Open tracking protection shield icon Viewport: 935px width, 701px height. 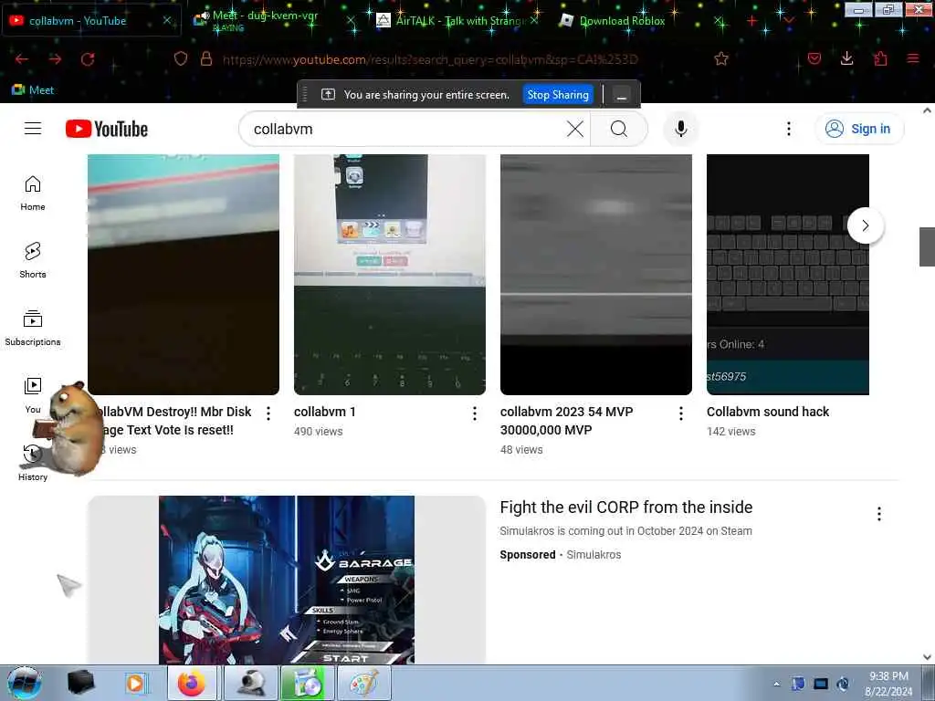click(x=181, y=59)
